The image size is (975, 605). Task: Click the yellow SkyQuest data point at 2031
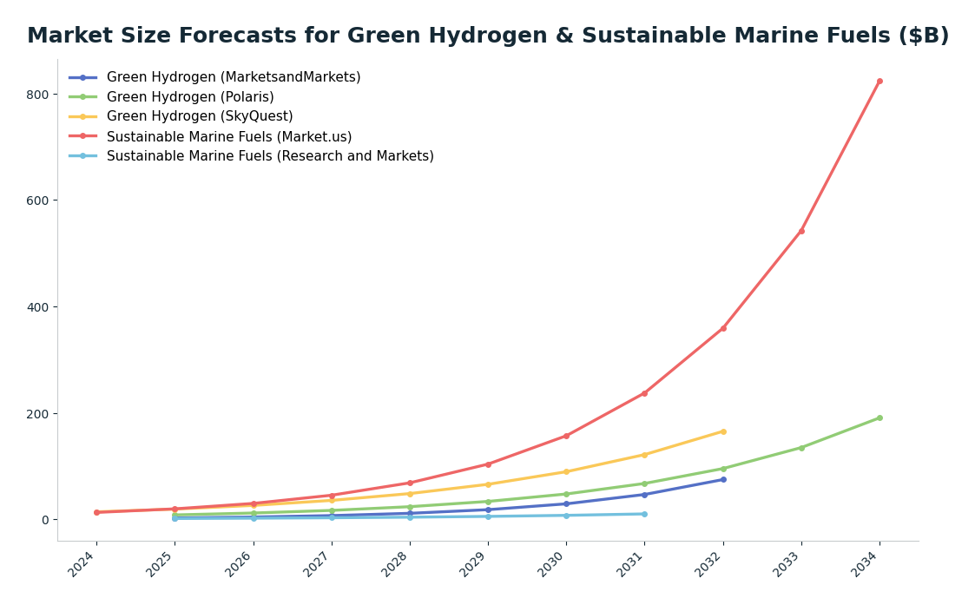644,455
